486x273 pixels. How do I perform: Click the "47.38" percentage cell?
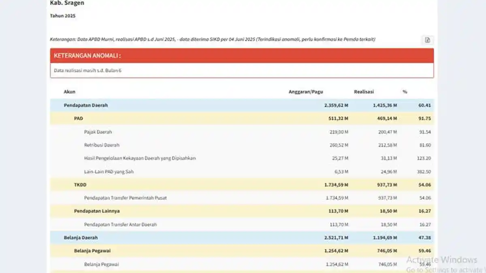click(424, 237)
